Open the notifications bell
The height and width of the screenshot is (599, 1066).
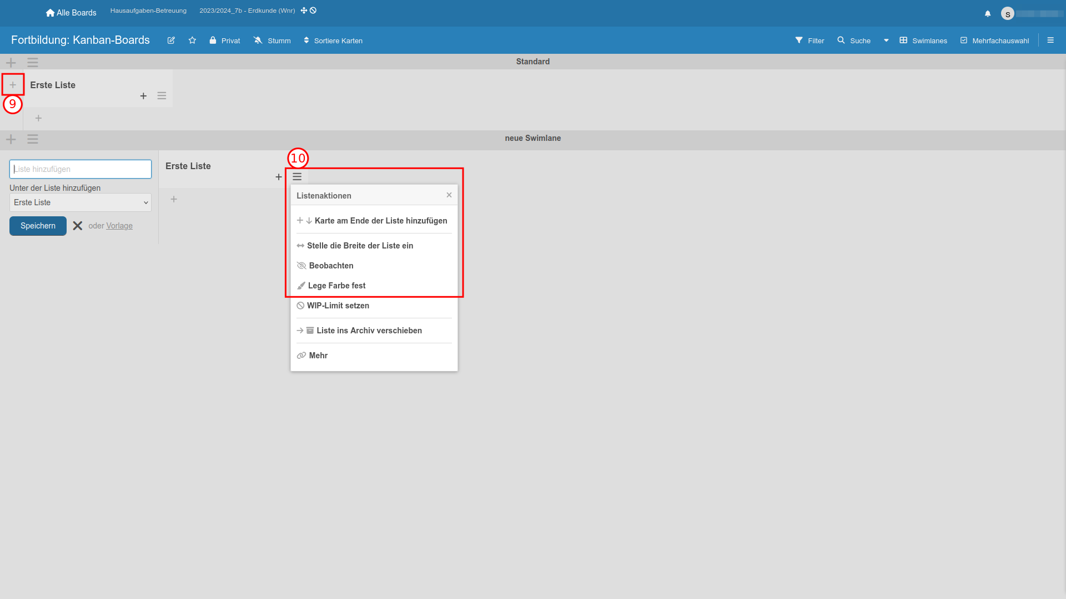click(x=988, y=13)
